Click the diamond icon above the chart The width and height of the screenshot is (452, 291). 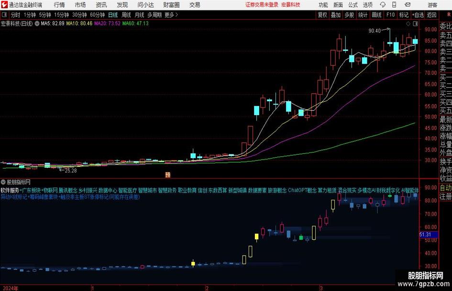point(408,24)
